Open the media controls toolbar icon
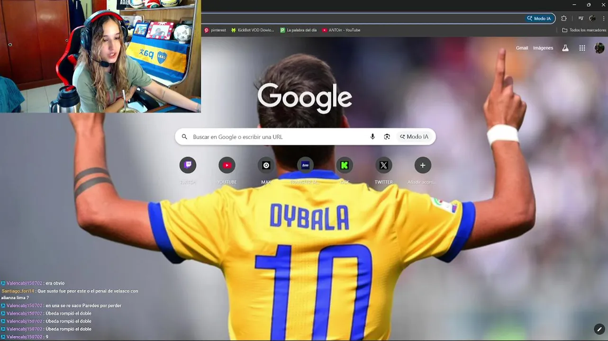This screenshot has width=608, height=341. pos(581,18)
